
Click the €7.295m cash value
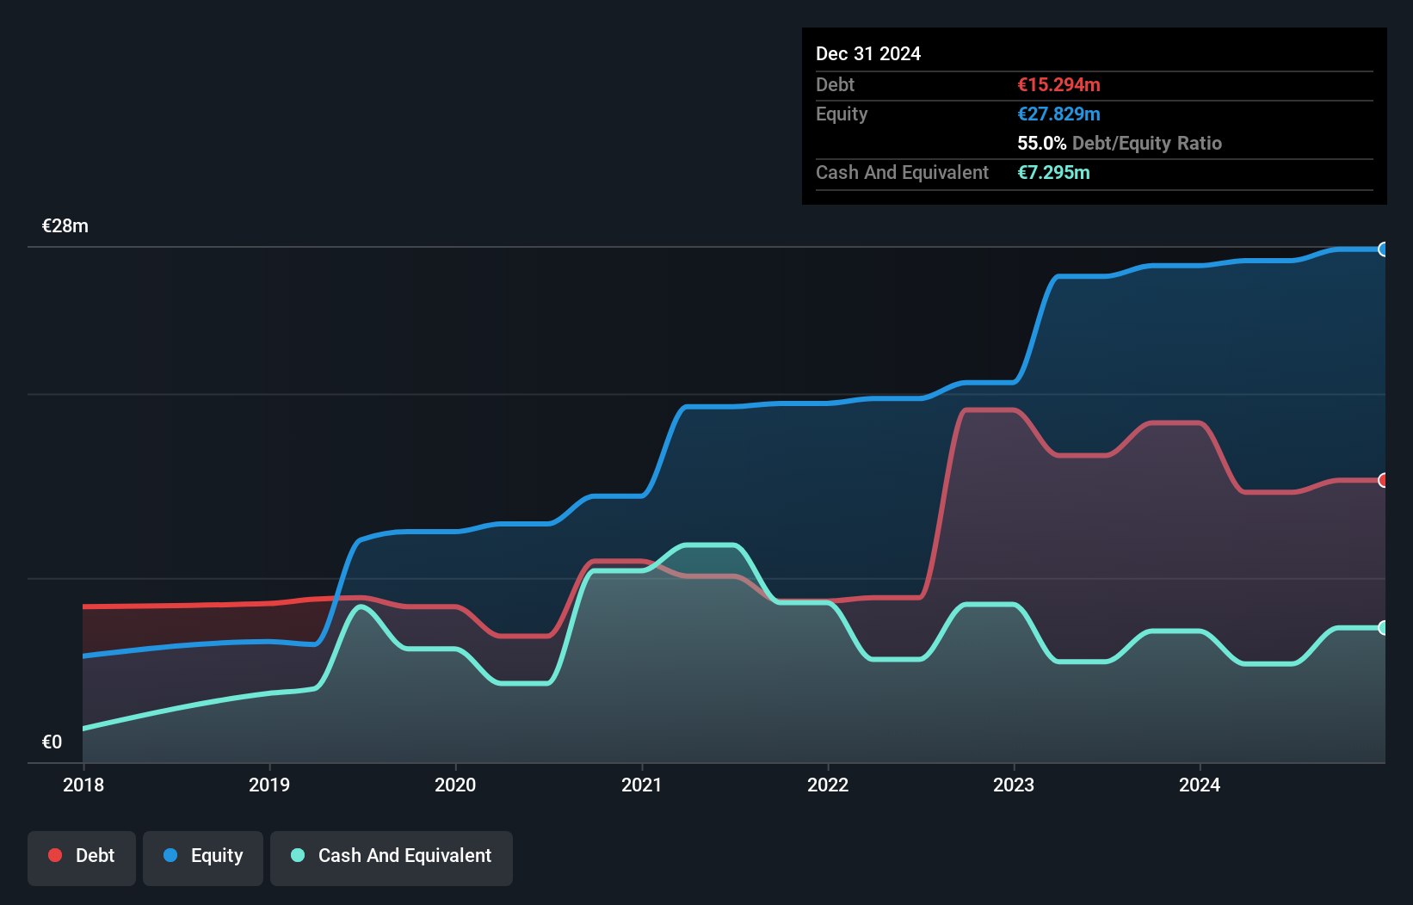click(1053, 172)
